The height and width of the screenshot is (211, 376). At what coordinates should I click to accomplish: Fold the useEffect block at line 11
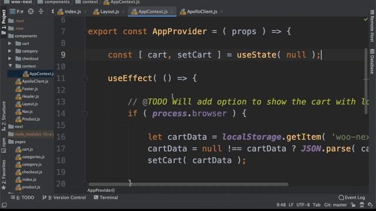[x=85, y=78]
